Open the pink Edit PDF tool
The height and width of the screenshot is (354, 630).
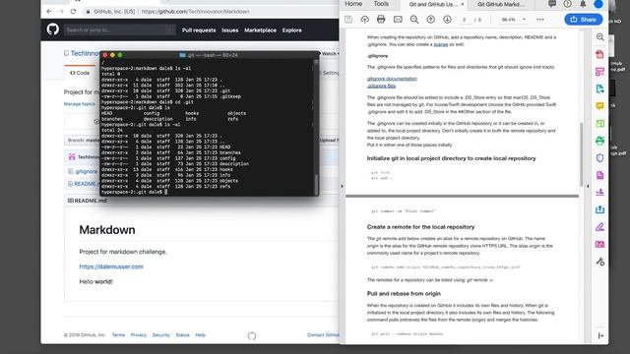coord(599,72)
